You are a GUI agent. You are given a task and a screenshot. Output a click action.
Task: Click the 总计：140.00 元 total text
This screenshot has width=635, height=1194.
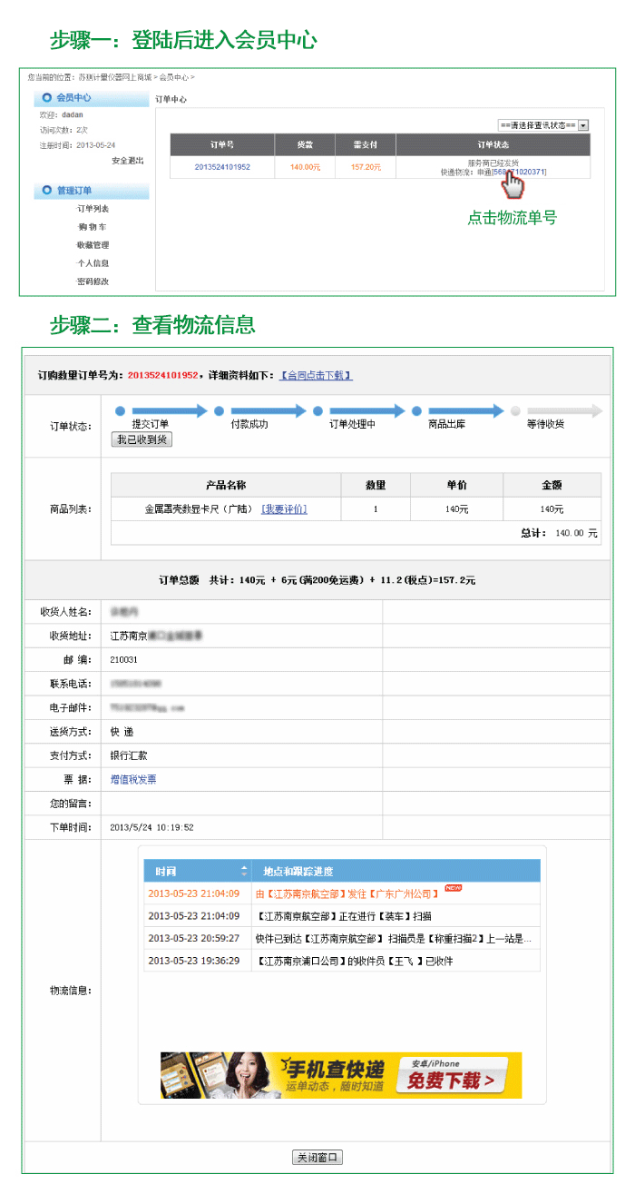[x=560, y=533]
